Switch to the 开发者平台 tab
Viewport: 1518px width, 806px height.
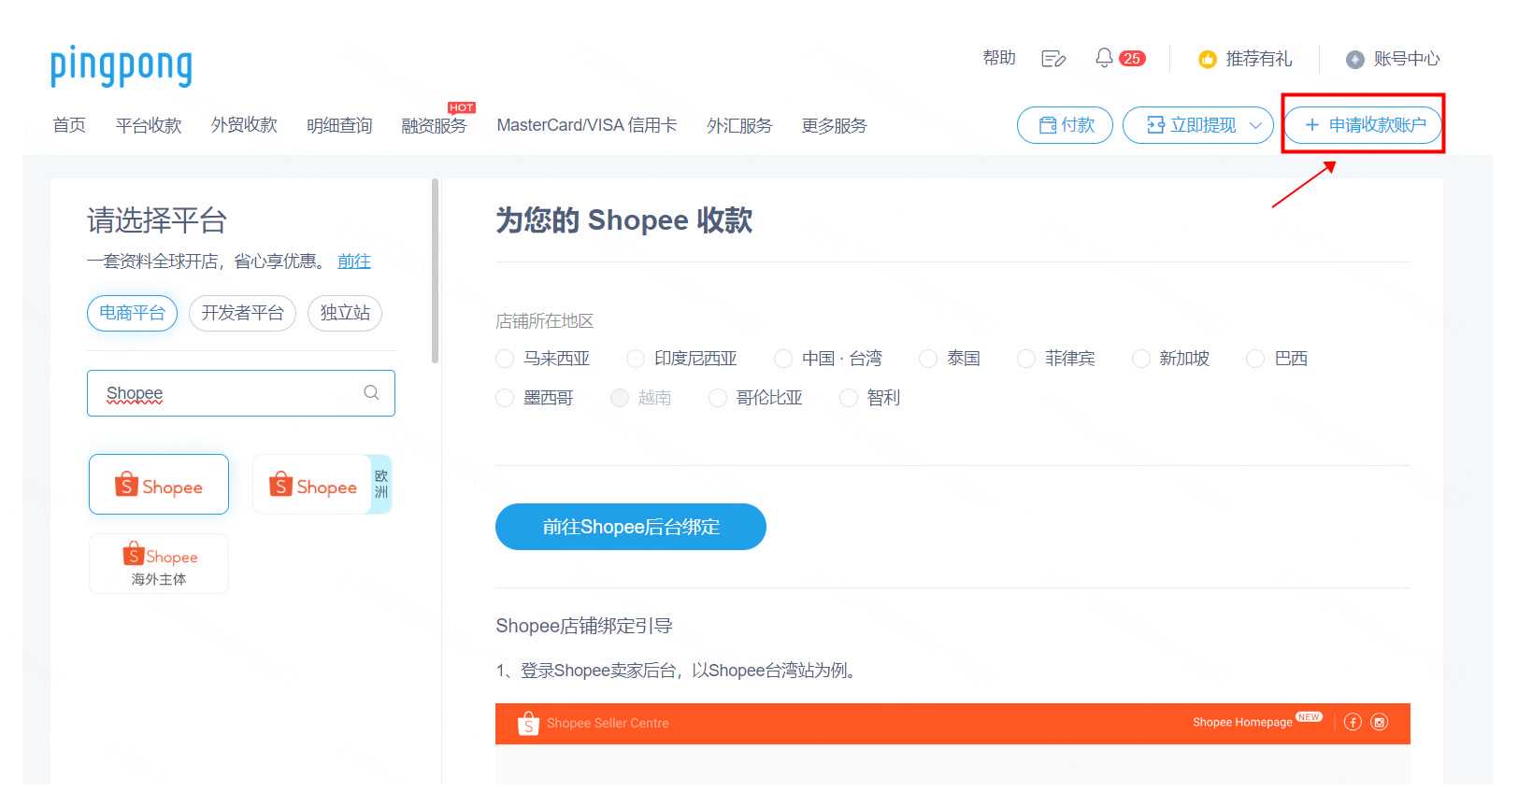(x=242, y=313)
